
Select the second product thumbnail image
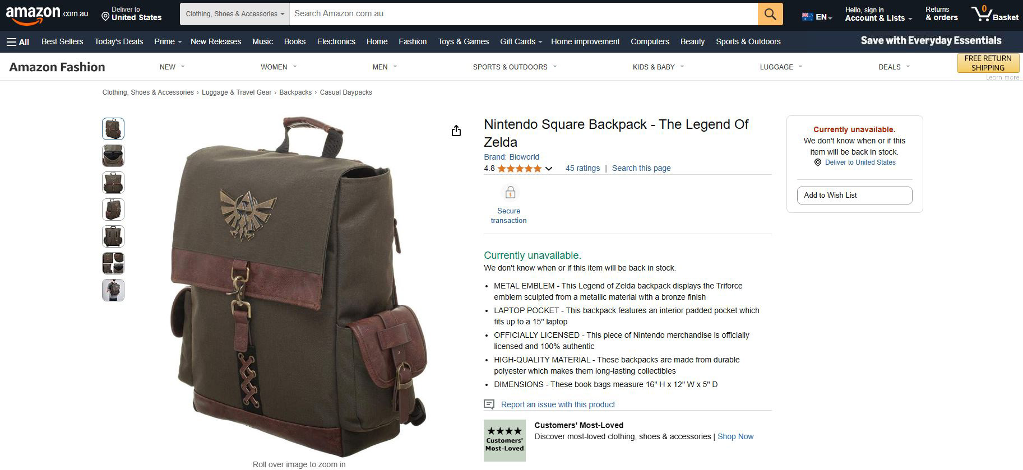pos(113,156)
